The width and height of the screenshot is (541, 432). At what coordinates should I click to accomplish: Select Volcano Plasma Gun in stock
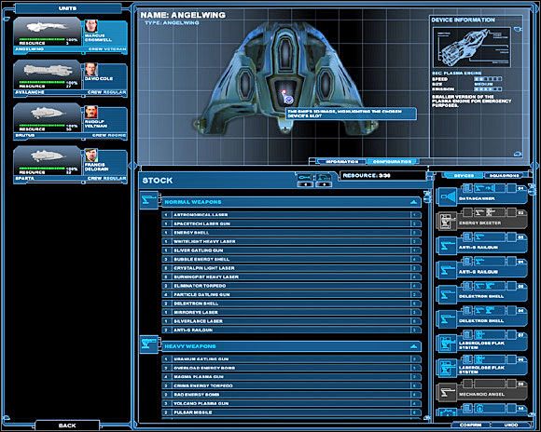(x=292, y=403)
